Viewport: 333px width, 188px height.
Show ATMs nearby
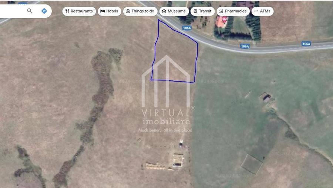point(262,11)
